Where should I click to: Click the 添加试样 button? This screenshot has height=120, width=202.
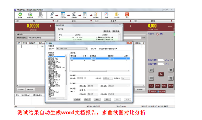tap(21, 89)
